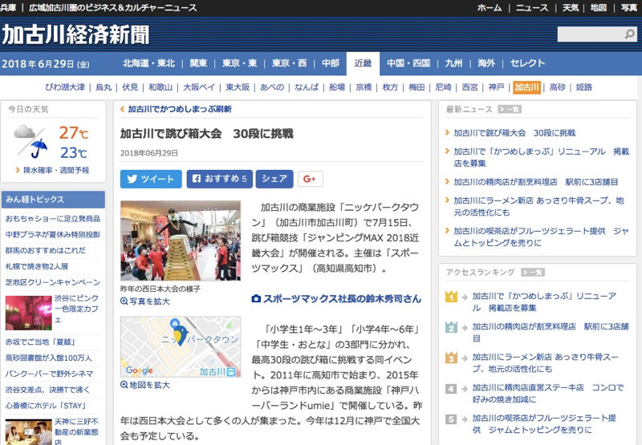Screen dimensions: 642x445
Task: Open topic 赤坂でご当地「夏麺」
Action: [40, 342]
